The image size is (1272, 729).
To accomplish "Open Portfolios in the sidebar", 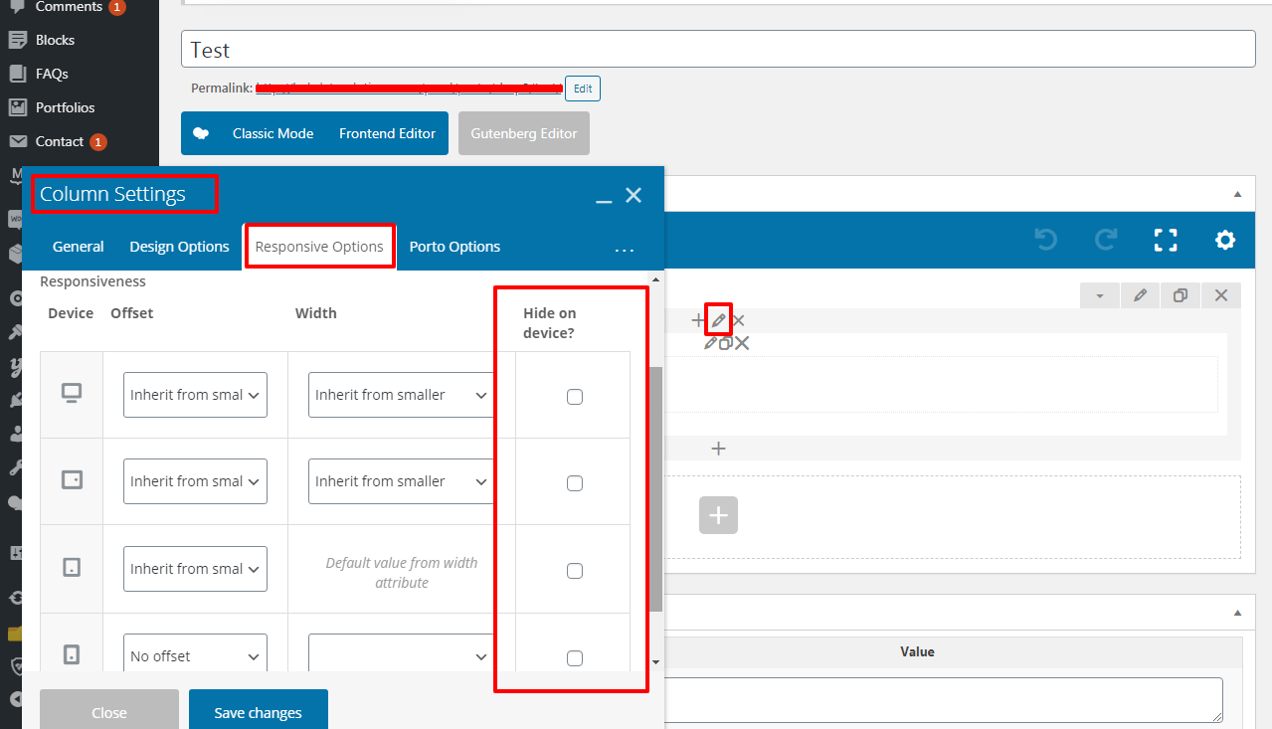I will click(x=65, y=107).
